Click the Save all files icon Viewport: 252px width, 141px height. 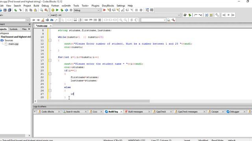click(9, 10)
